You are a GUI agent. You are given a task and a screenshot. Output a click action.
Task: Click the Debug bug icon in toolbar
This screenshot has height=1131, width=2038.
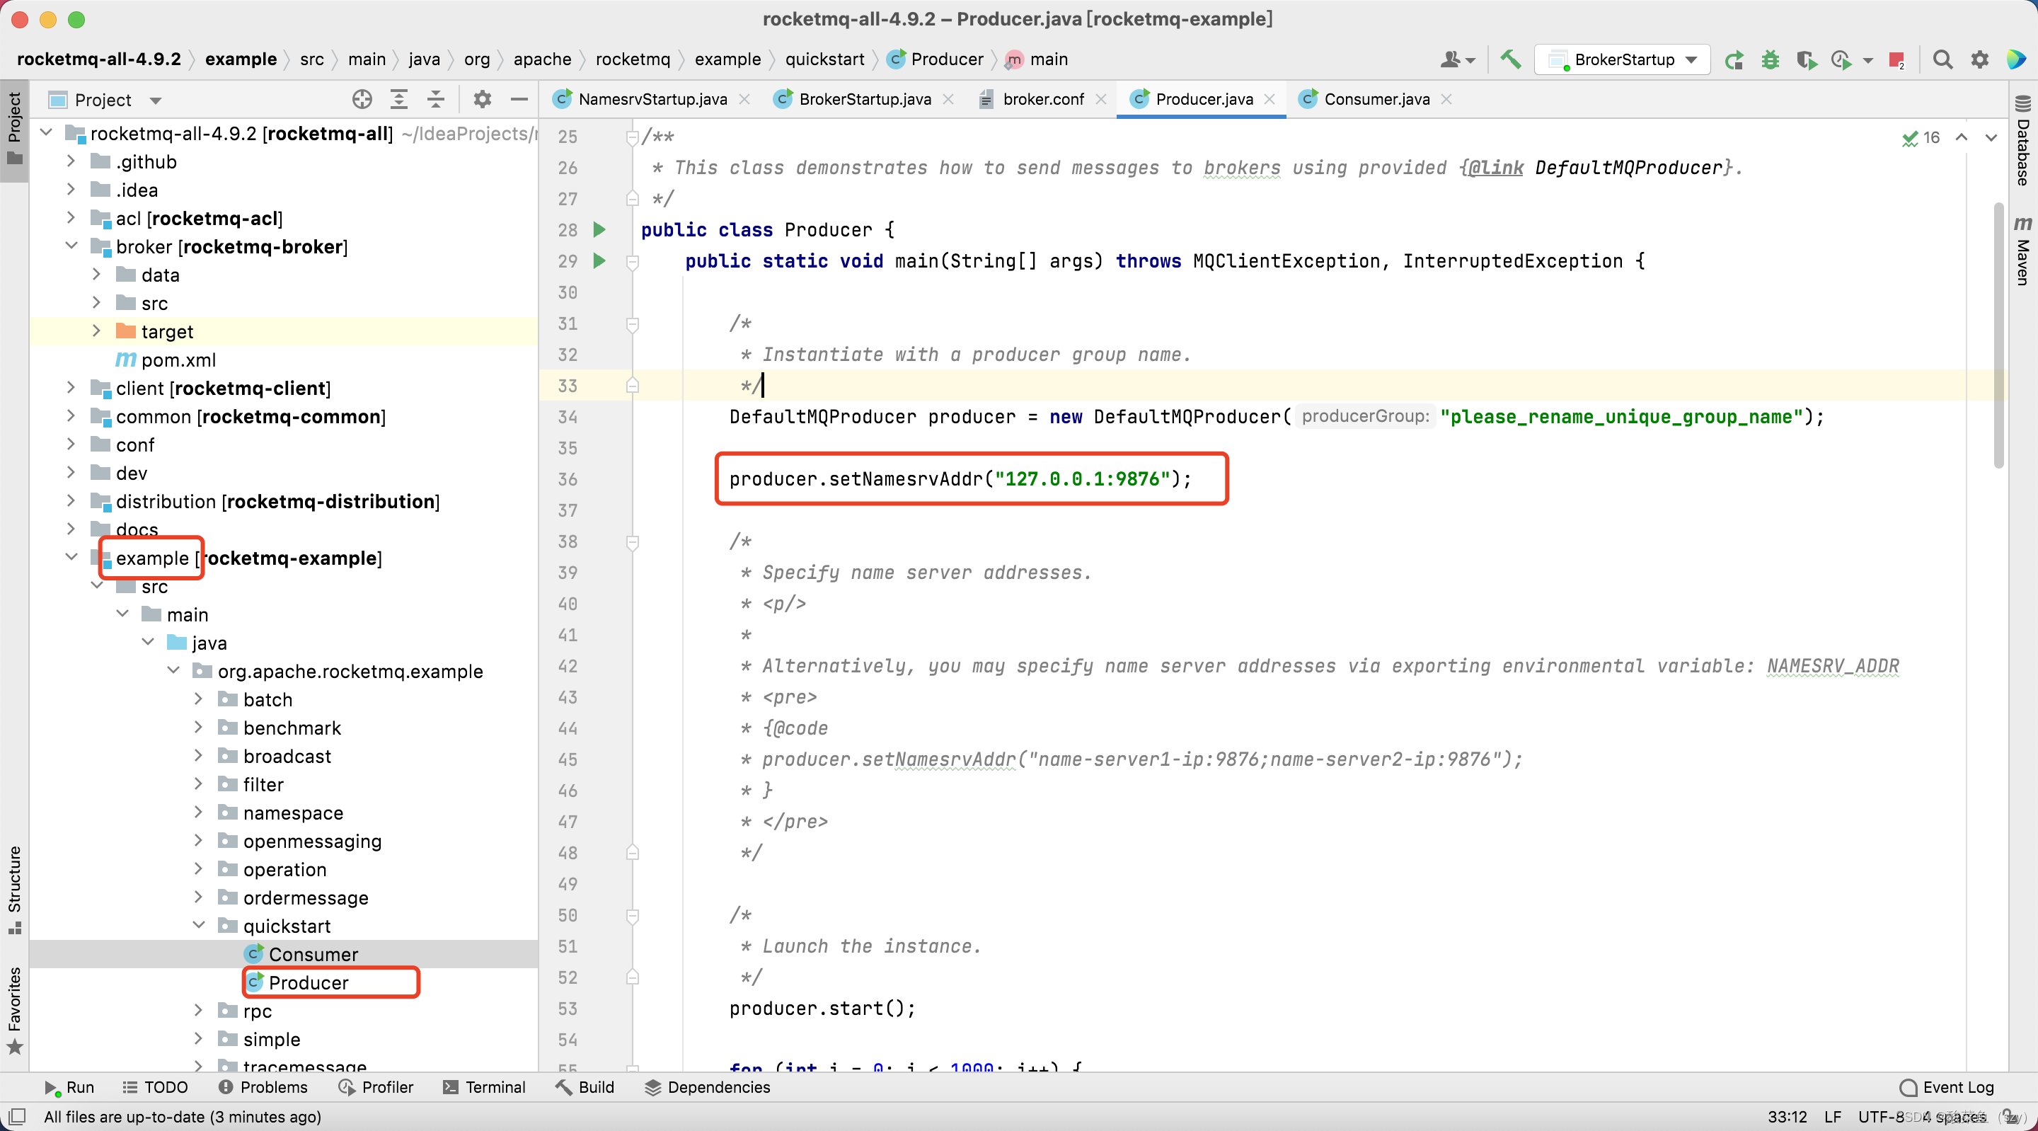pos(1770,59)
